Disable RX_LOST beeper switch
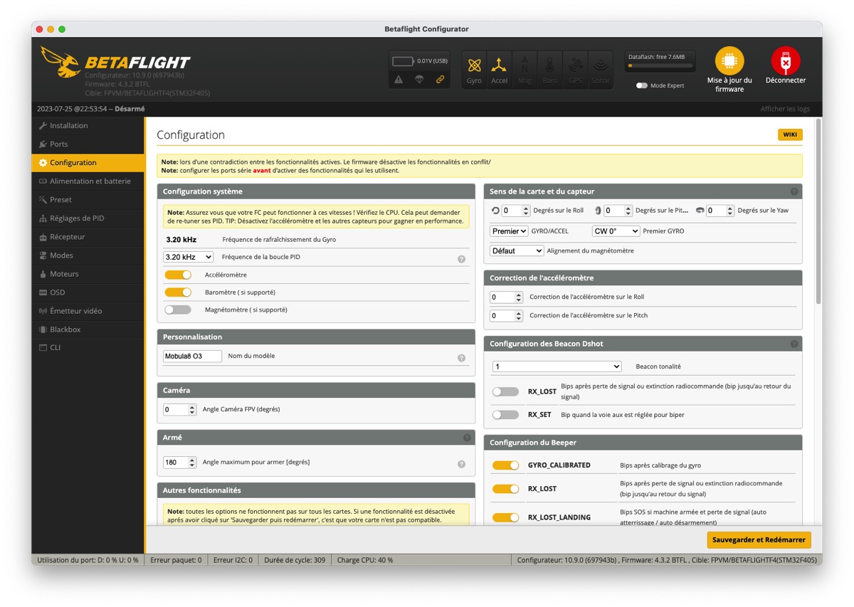This screenshot has width=854, height=607. (x=505, y=488)
